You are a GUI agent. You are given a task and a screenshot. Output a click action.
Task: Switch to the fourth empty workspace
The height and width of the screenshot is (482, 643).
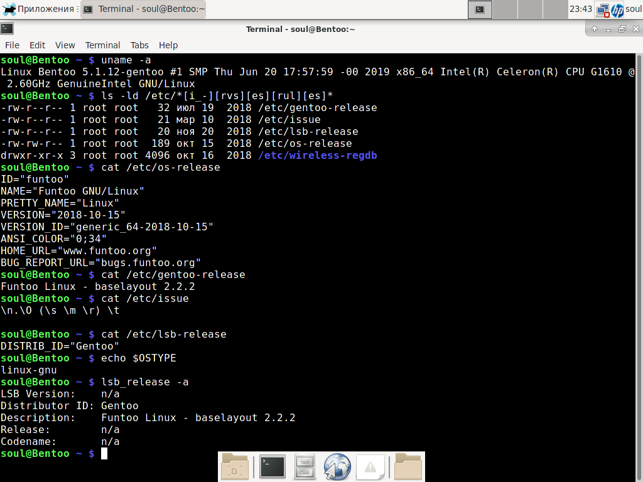coord(555,9)
